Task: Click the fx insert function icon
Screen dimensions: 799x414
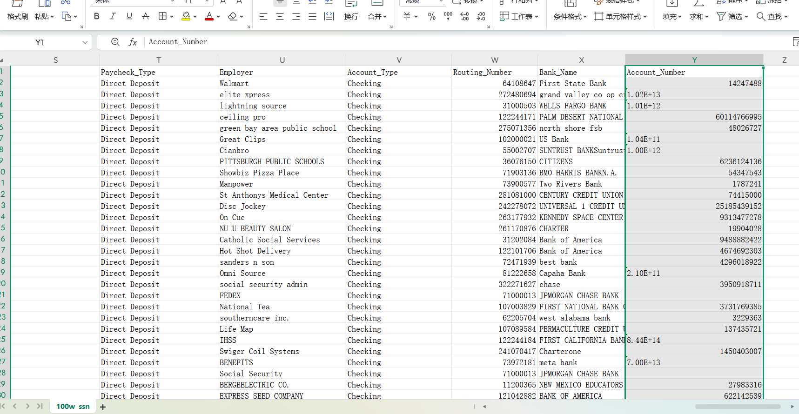Action: point(133,42)
